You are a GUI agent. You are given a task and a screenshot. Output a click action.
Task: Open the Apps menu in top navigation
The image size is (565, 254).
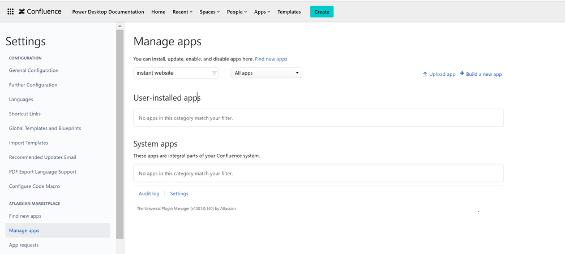[x=262, y=12]
